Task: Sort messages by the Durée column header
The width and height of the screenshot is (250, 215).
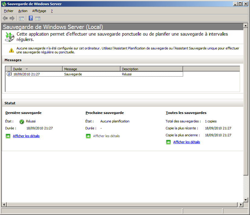Action: pyautogui.click(x=37, y=69)
